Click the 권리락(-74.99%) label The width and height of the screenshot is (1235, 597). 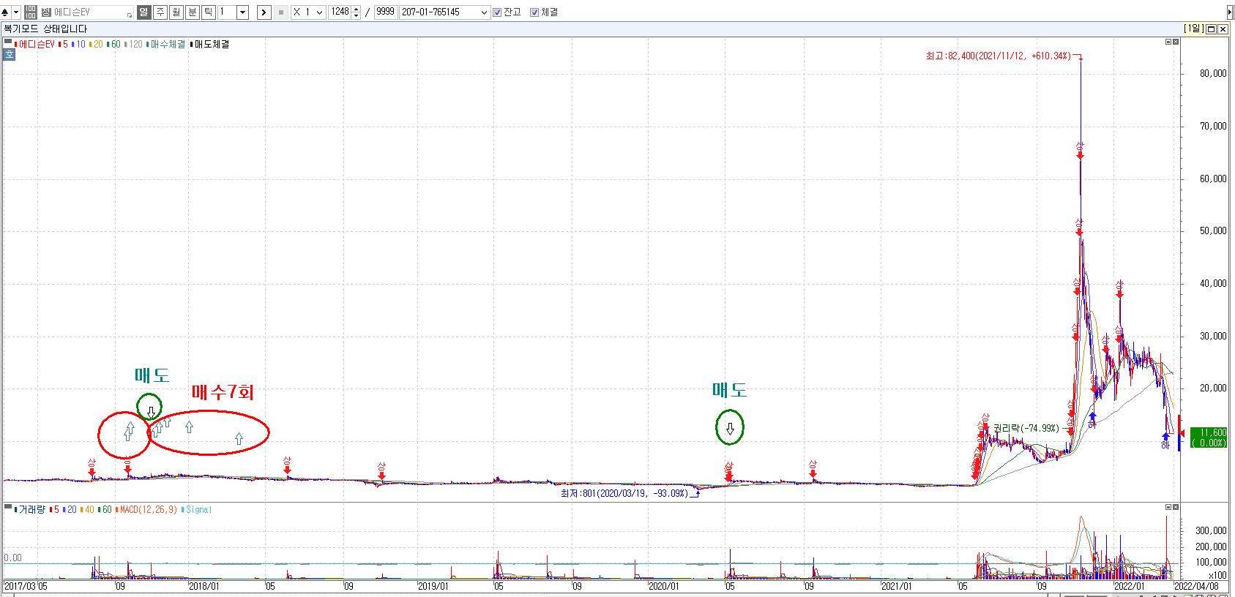coord(1026,428)
